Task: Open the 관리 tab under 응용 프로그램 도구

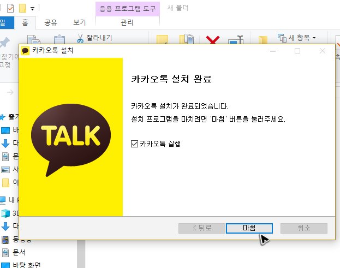Action: click(x=127, y=22)
